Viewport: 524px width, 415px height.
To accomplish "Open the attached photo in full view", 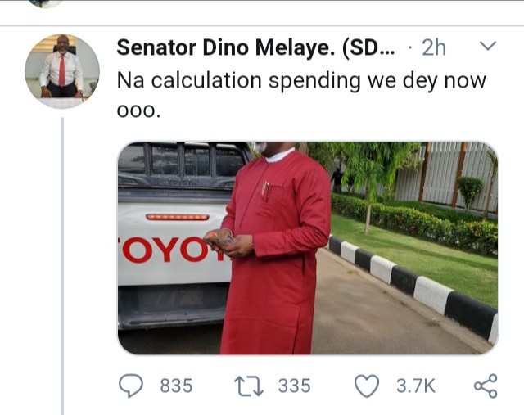I will (308, 248).
